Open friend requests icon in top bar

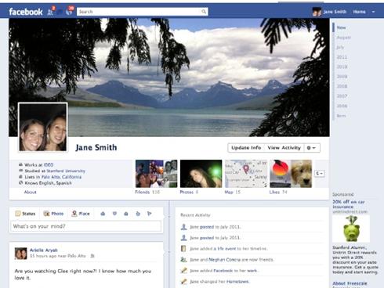point(50,12)
